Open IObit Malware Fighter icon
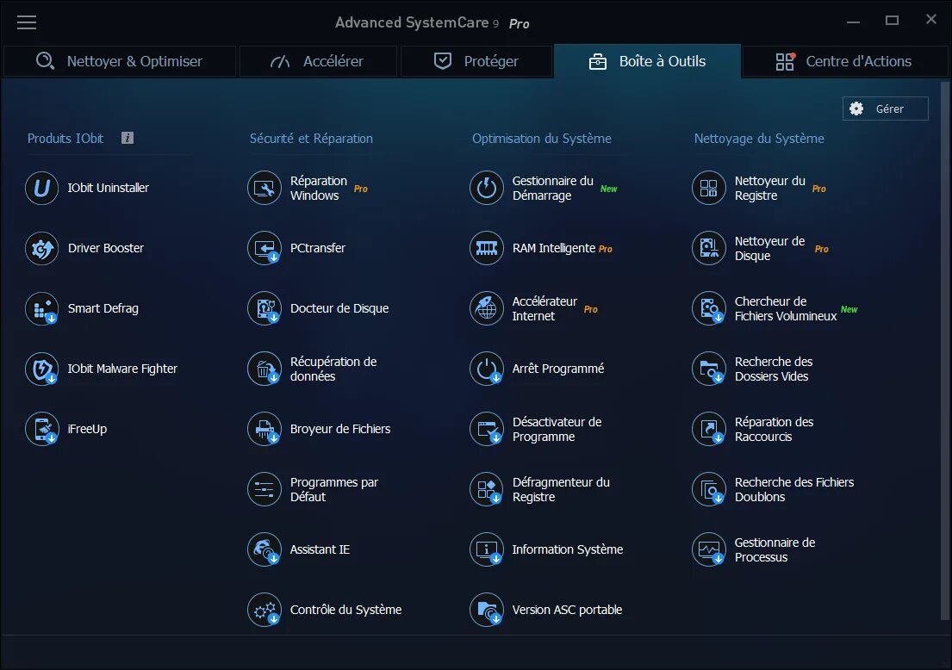Screen dimensions: 952x670 (42, 369)
